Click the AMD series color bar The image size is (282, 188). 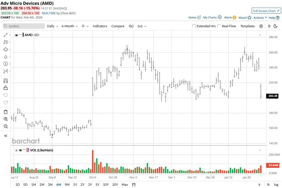tap(23, 35)
